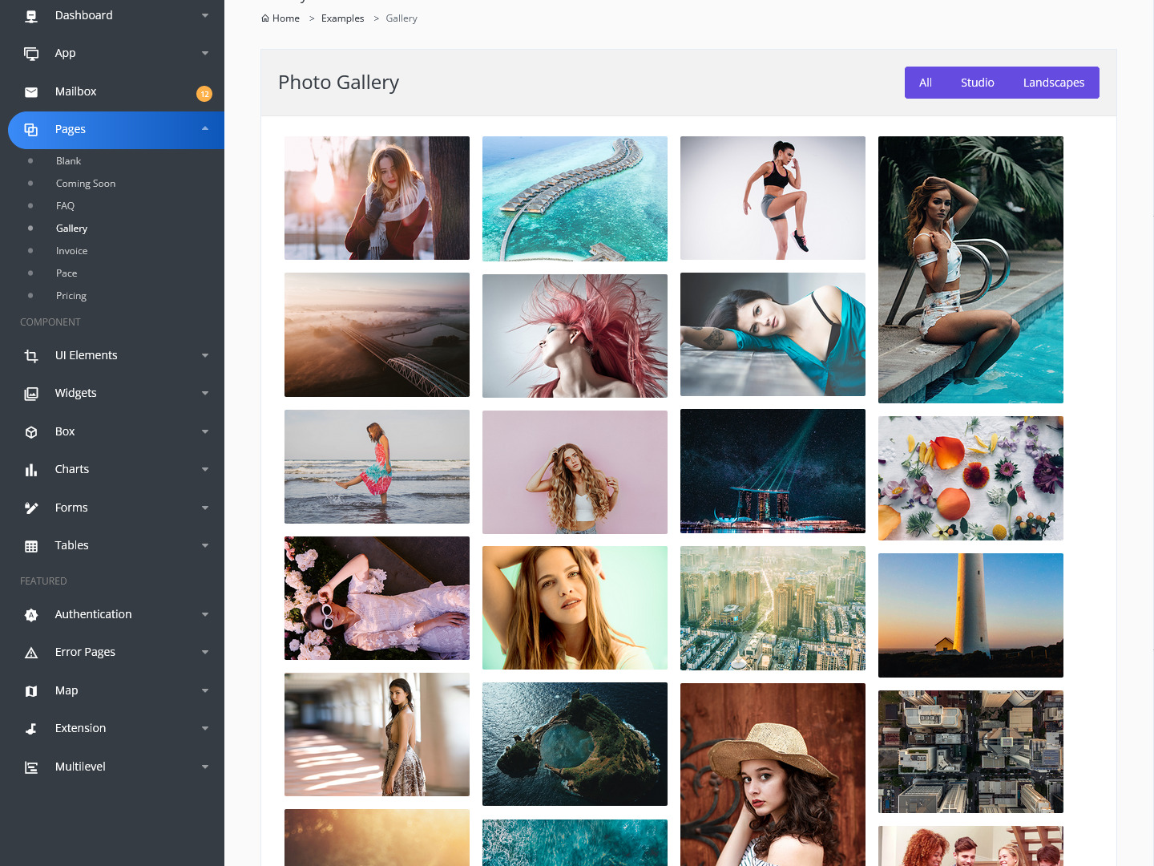Open the Maldives overwater villas photo
1154x866 pixels.
[x=575, y=199]
